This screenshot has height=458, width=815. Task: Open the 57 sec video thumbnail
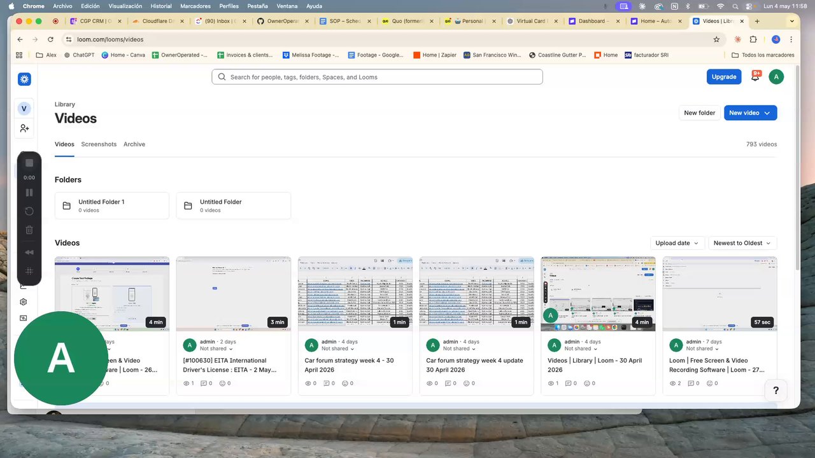click(719, 294)
